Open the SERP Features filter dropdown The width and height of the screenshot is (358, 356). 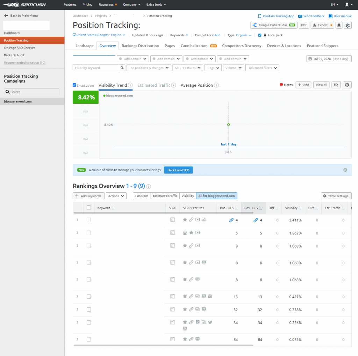[x=188, y=68]
